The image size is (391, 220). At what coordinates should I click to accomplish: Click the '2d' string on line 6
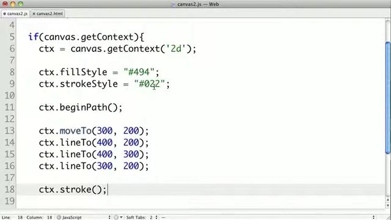[176, 48]
